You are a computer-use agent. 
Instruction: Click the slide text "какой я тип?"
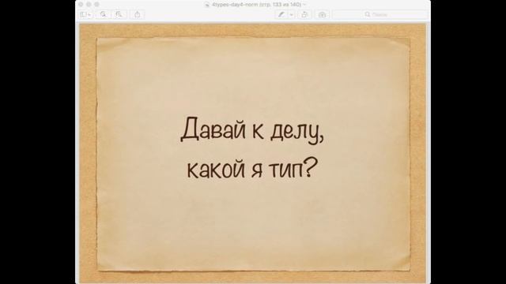tap(252, 168)
